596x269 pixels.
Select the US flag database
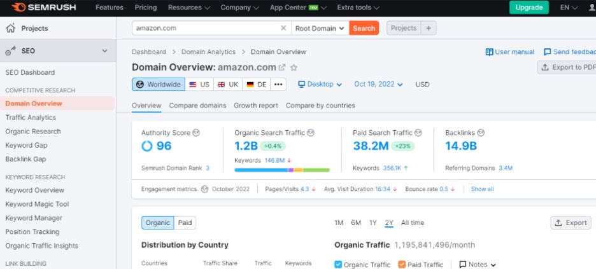point(199,84)
